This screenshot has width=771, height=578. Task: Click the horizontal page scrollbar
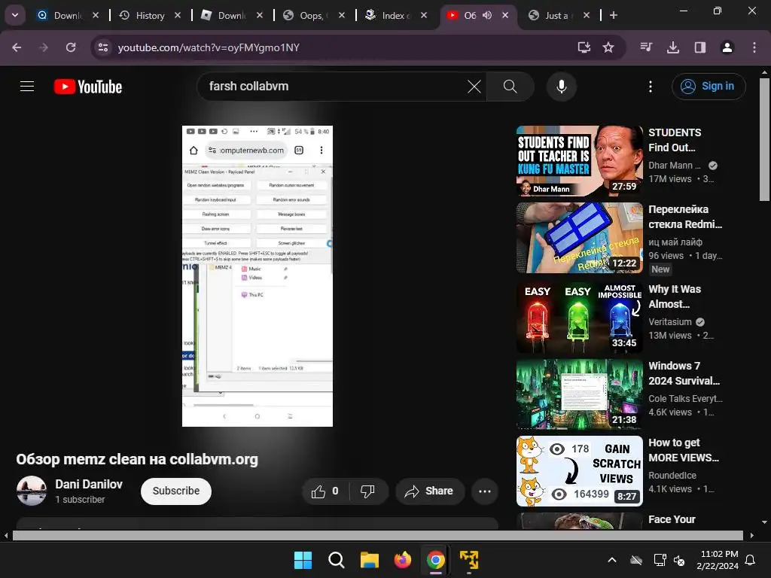[378, 535]
